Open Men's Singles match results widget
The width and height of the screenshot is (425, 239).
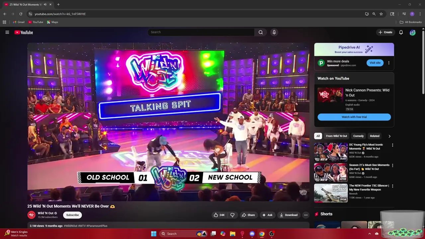coord(16,234)
